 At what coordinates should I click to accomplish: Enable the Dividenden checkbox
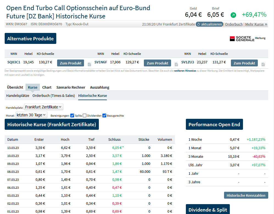[x=85, y=116]
